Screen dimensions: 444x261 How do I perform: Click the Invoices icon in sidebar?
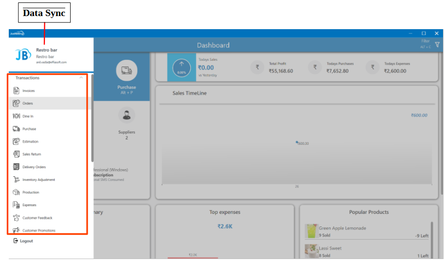pyautogui.click(x=16, y=91)
